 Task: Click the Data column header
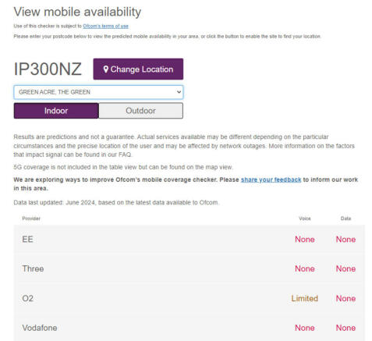(345, 218)
